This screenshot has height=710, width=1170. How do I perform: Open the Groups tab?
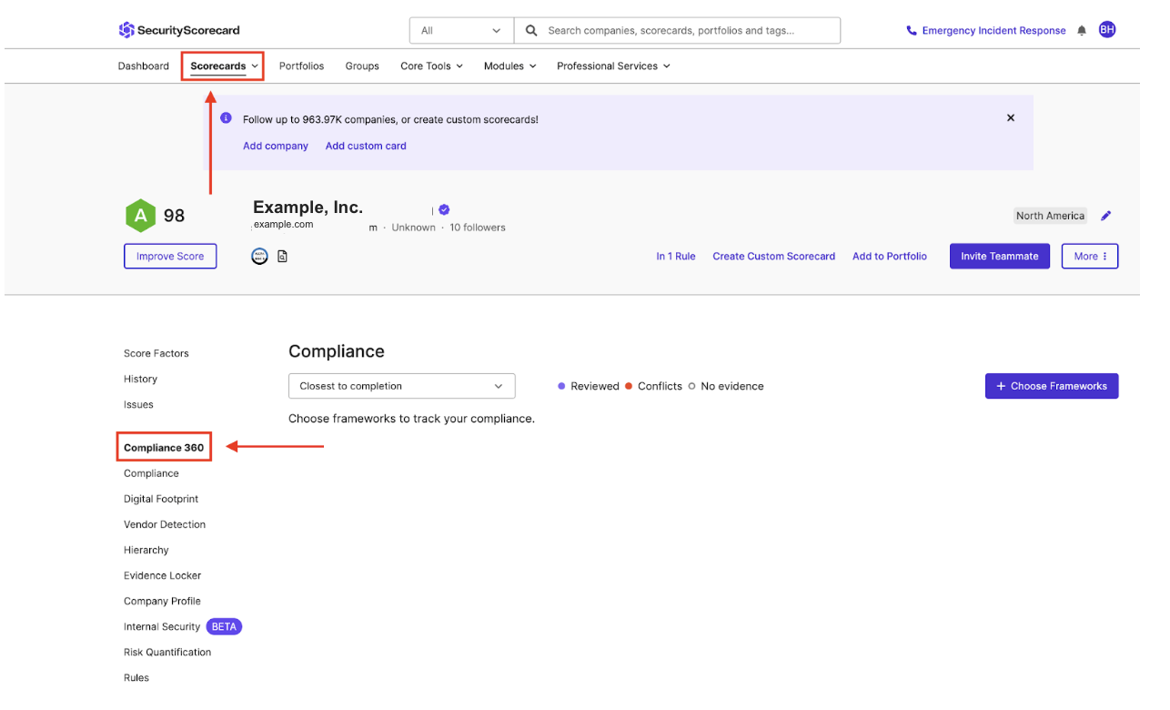click(362, 66)
